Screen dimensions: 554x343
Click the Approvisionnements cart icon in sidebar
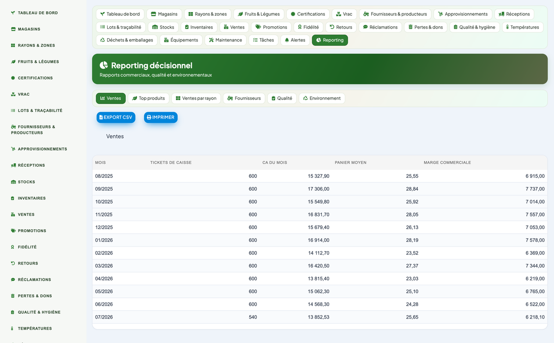coord(13,149)
